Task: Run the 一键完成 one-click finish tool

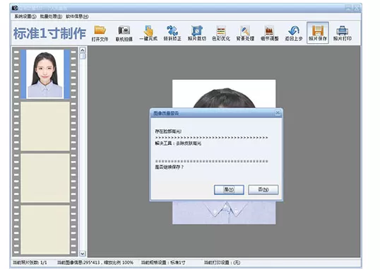Action: tap(148, 33)
